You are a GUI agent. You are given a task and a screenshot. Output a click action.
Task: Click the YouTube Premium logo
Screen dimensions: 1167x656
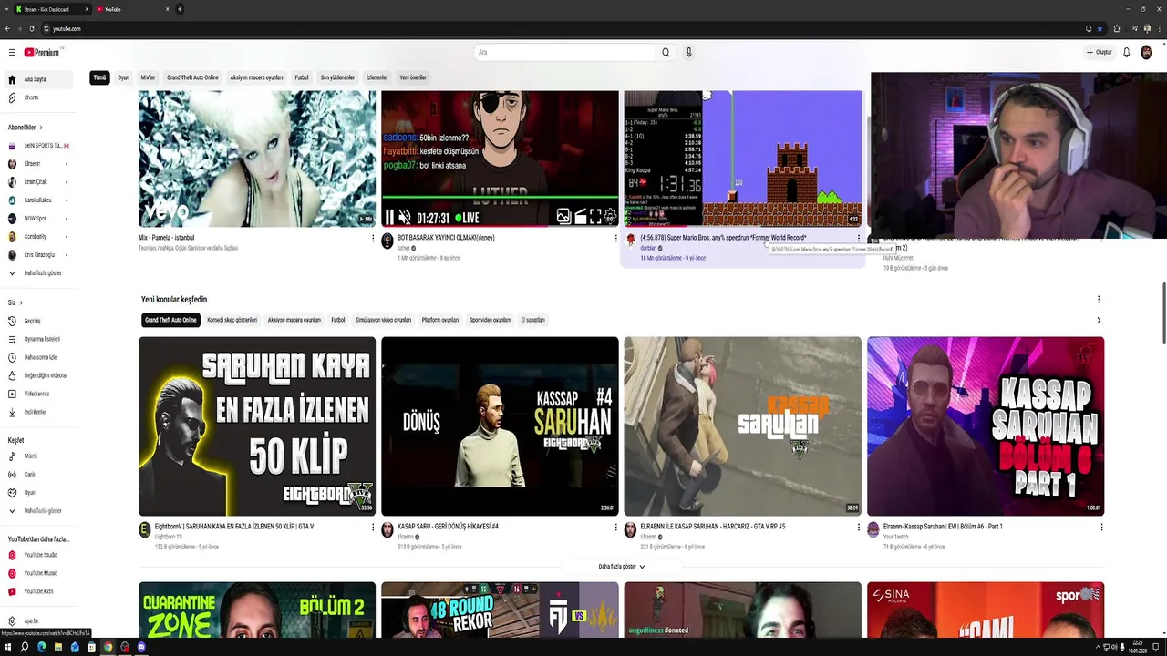tap(42, 53)
